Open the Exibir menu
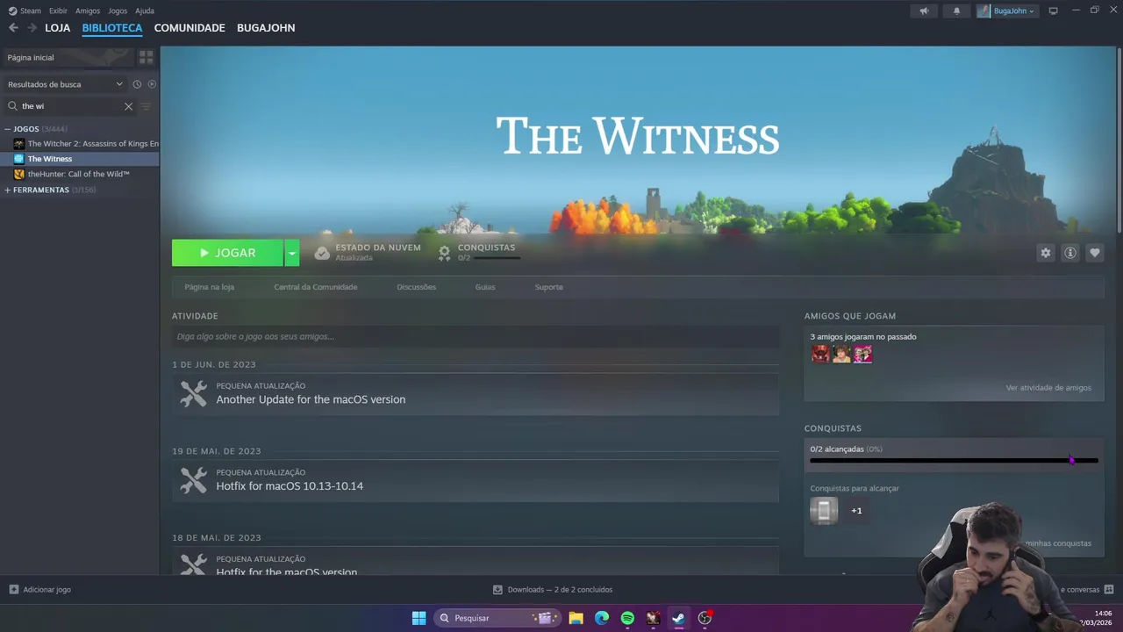 [x=58, y=11]
